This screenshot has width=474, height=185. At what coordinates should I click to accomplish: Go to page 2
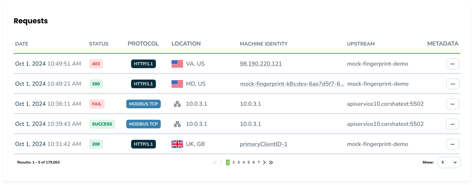point(233,162)
